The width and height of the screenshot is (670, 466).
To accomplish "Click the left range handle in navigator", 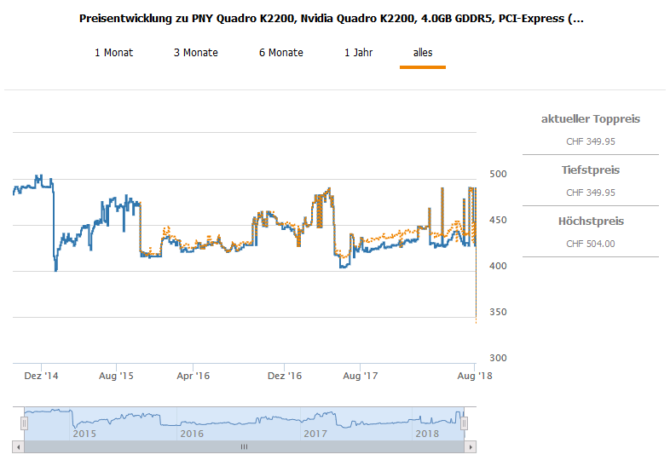I will tap(25, 423).
